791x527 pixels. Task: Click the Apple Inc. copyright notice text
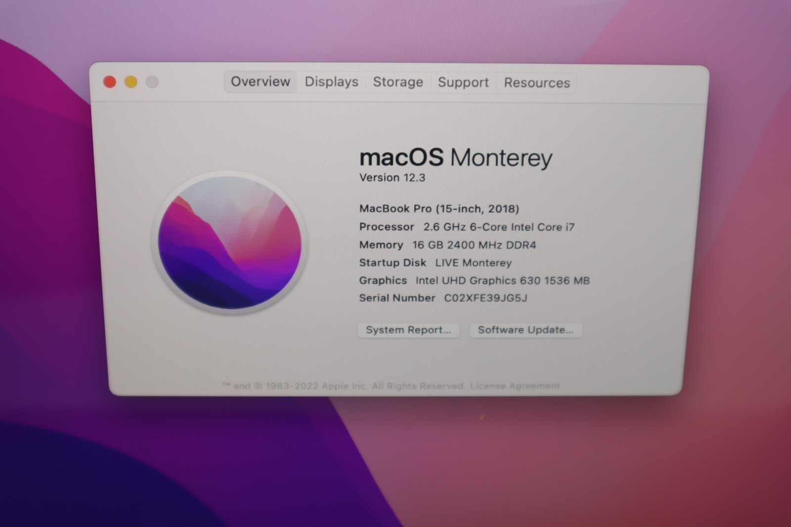coord(344,386)
